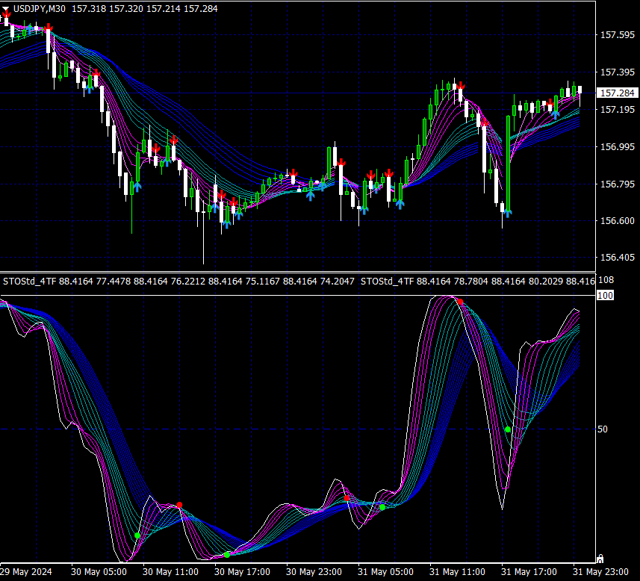Click the leftmost green signal dot in the oscillator

(x=137, y=535)
